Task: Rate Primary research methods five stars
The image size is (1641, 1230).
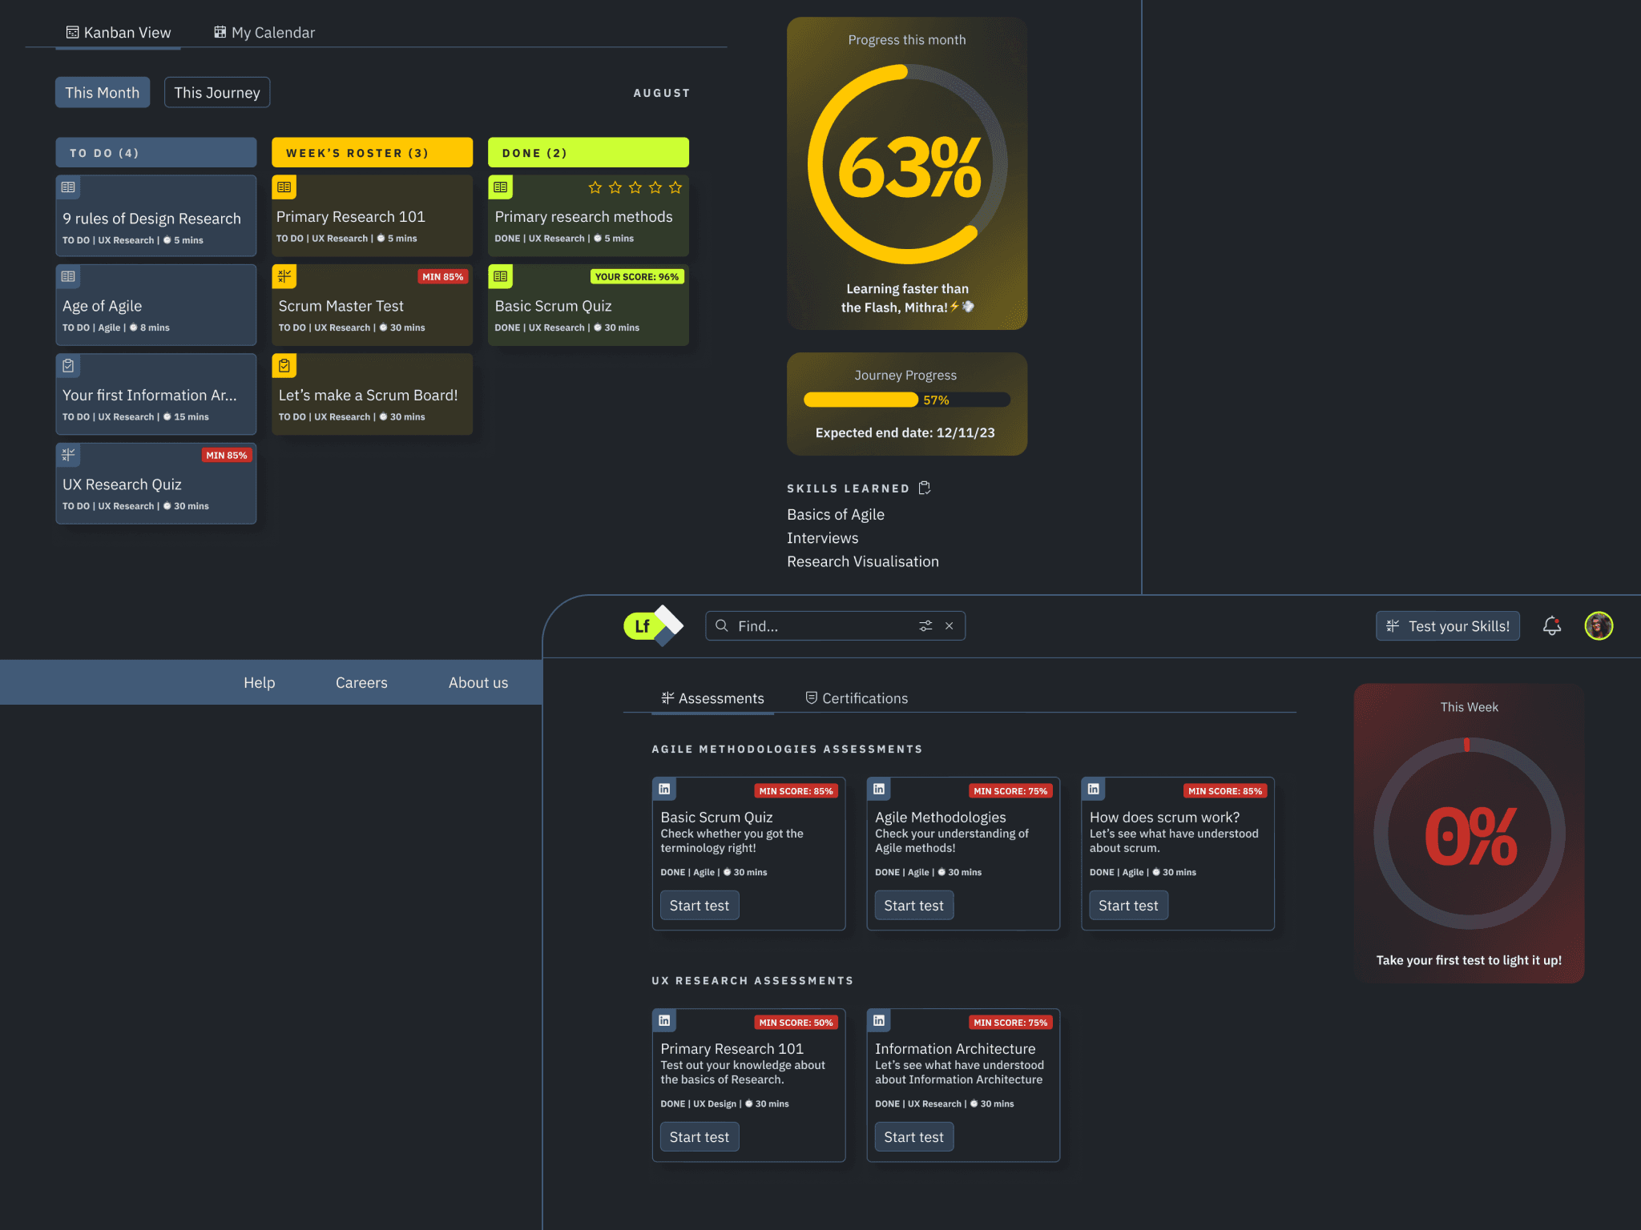Action: (675, 187)
